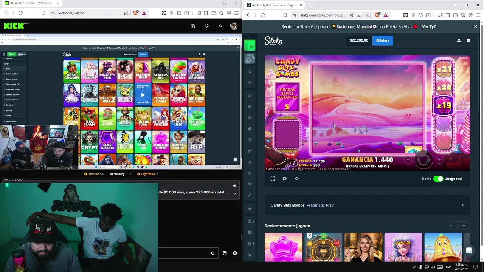This screenshot has width=484, height=272.
Task: Open the game info 'i' button
Action: pyautogui.click(x=294, y=163)
